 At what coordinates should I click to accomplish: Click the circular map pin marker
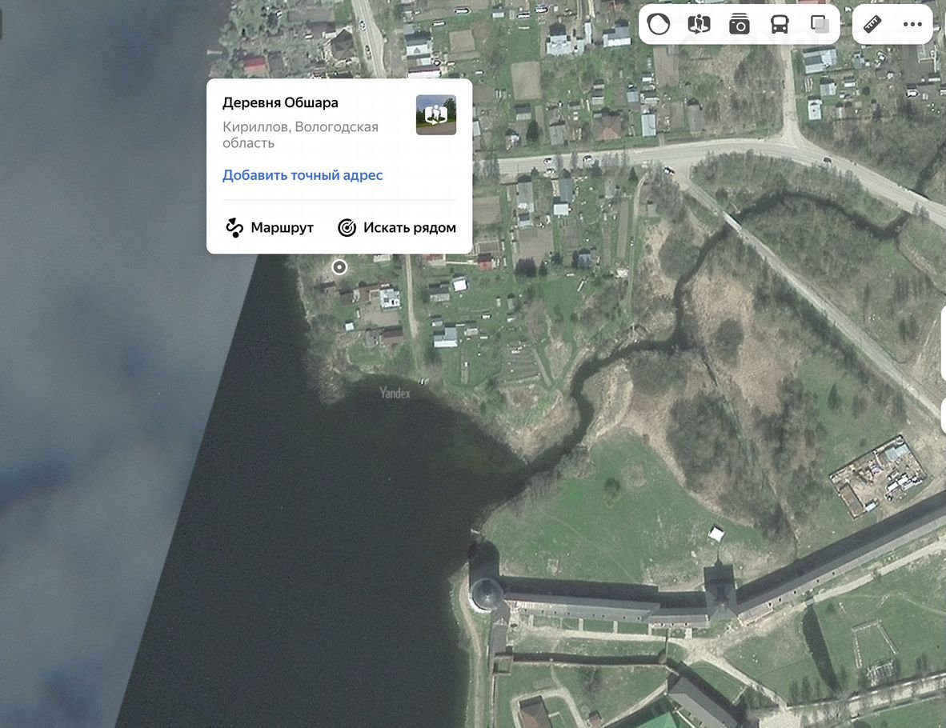tap(339, 267)
